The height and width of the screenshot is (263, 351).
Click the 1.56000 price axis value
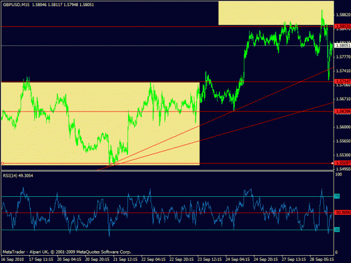point(343,127)
